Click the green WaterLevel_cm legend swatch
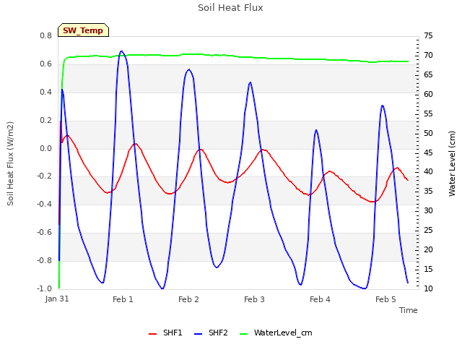This screenshot has width=462, height=347. (244, 334)
